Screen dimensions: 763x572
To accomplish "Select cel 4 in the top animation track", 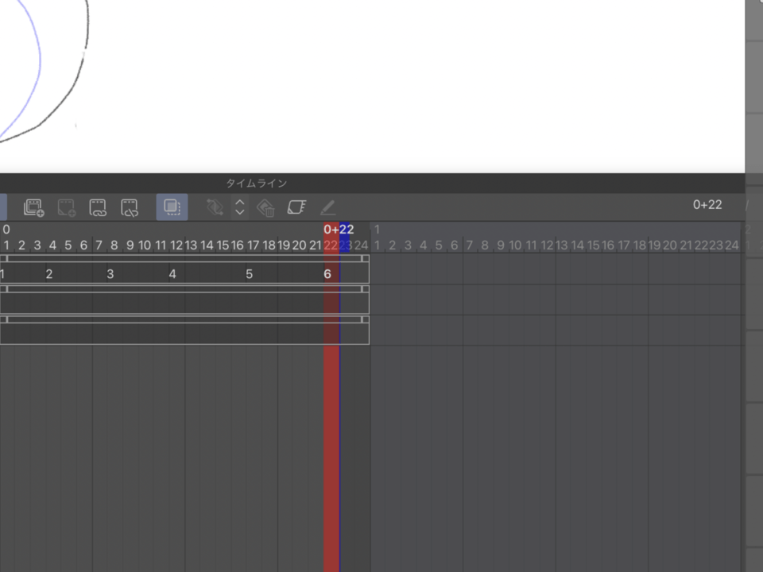I will click(x=172, y=274).
